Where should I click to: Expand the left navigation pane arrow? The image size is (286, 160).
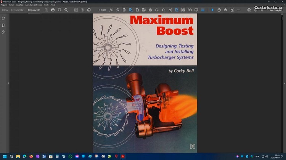tap(8, 83)
